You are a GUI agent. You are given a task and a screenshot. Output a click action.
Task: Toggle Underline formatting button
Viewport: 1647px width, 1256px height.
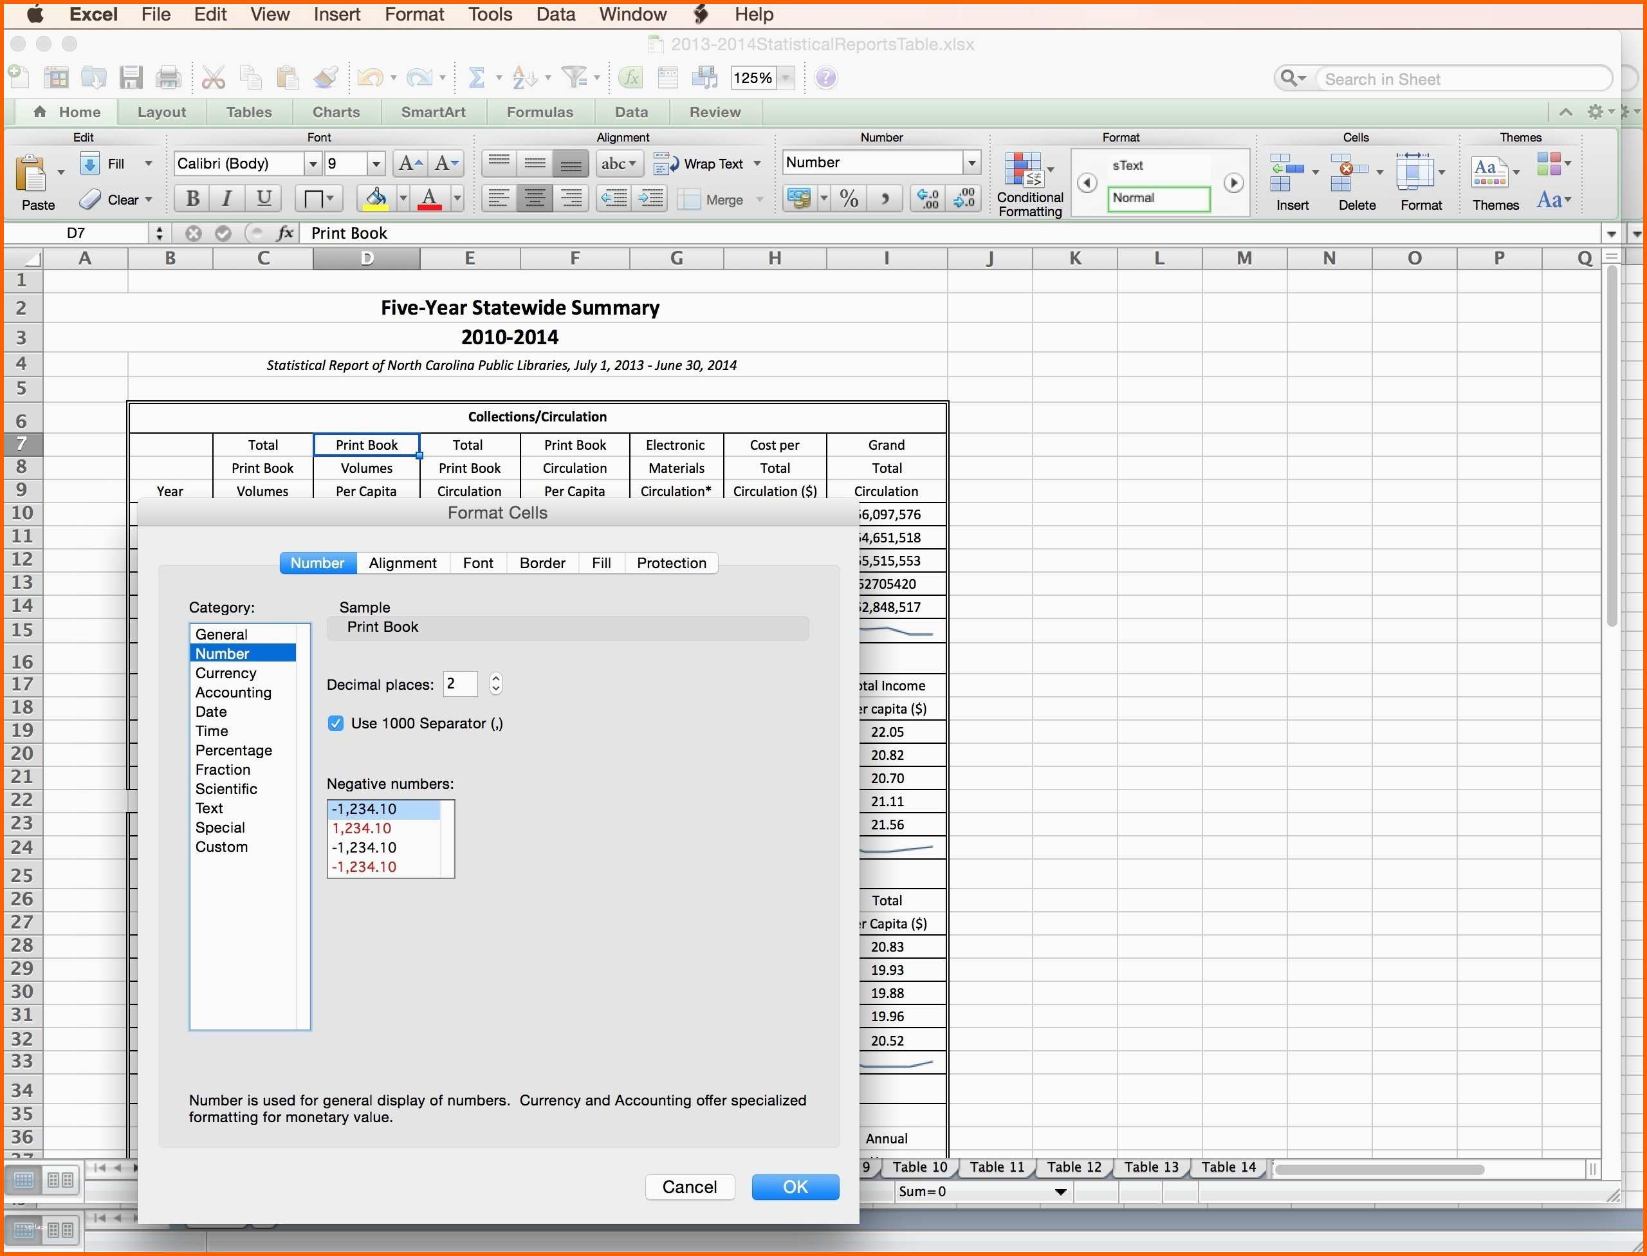[x=263, y=199]
